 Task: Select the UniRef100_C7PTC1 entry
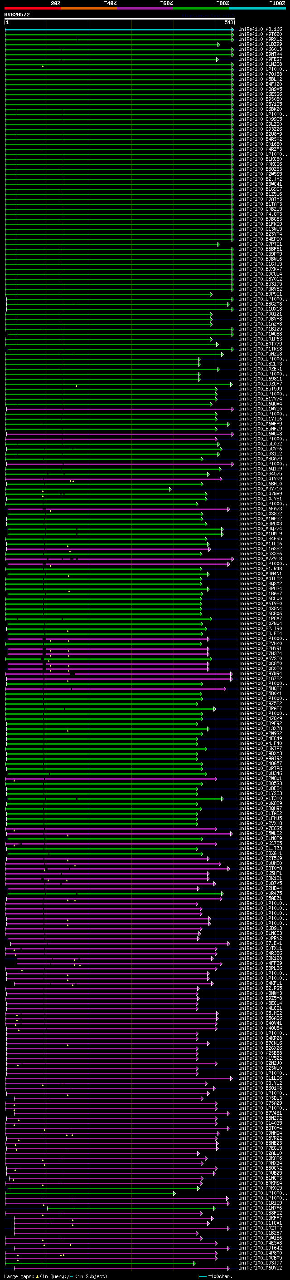260,244
